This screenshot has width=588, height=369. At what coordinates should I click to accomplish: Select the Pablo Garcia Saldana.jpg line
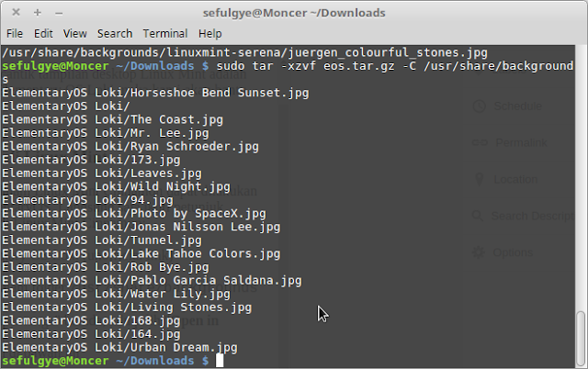(x=152, y=281)
